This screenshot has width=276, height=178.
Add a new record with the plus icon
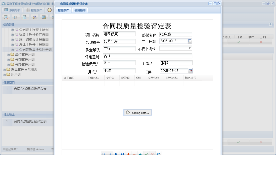[128, 154]
